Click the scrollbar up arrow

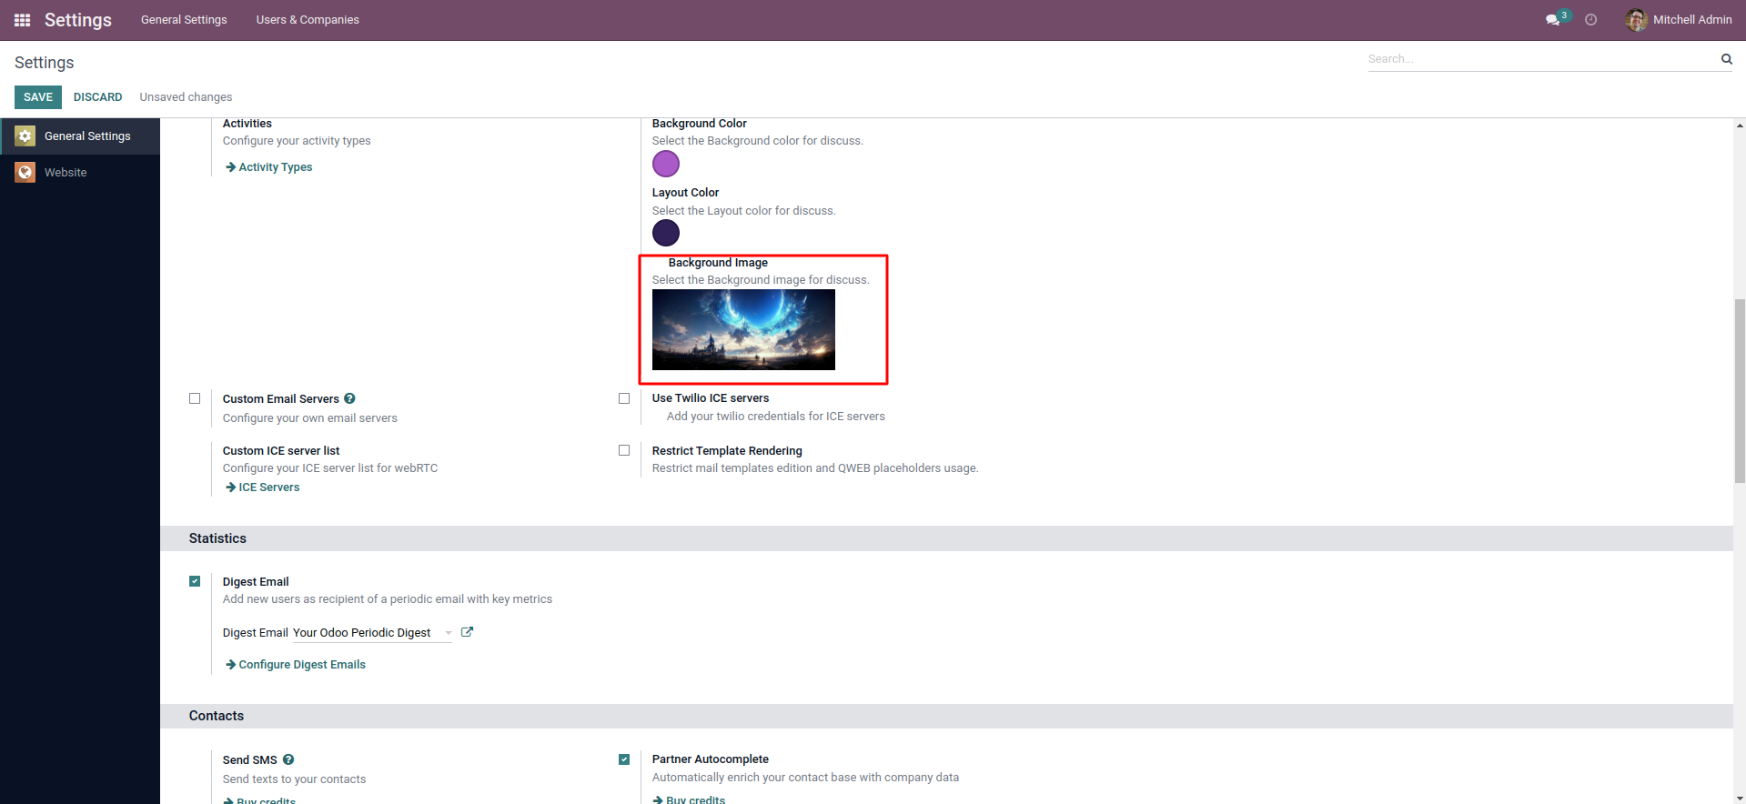coord(1740,126)
